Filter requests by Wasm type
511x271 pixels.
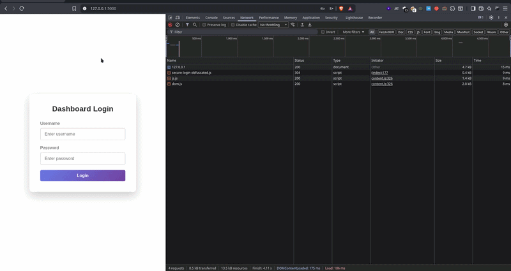(x=491, y=32)
